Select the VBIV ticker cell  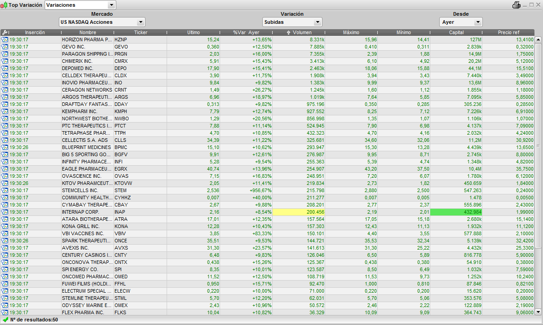coord(141,233)
